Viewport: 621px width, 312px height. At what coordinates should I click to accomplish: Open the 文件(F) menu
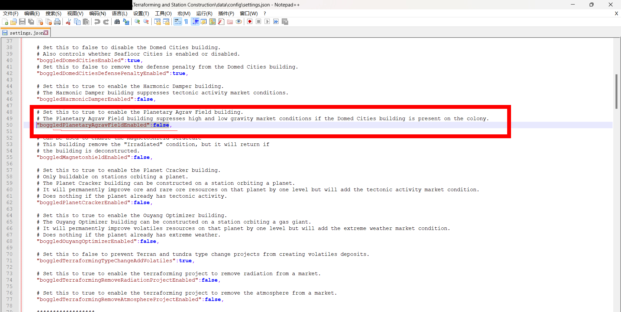click(x=11, y=13)
